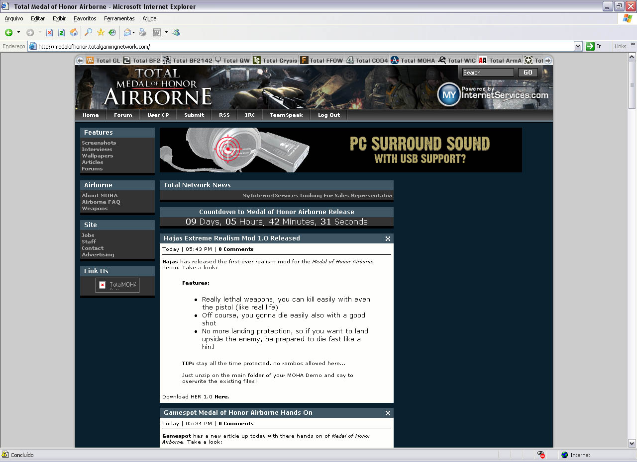637x462 pixels.
Task: Click the browser Back arrow icon
Action: (9, 33)
